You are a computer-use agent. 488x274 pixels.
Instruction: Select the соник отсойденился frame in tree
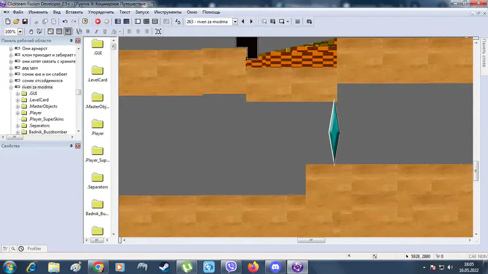[42, 81]
